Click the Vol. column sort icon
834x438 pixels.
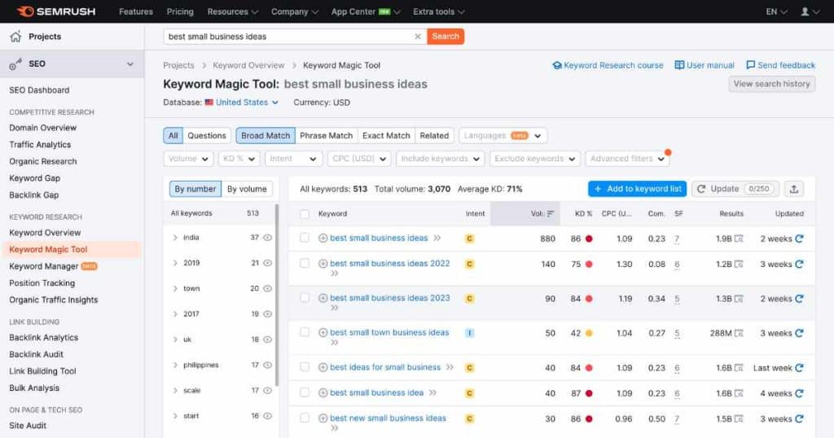551,213
